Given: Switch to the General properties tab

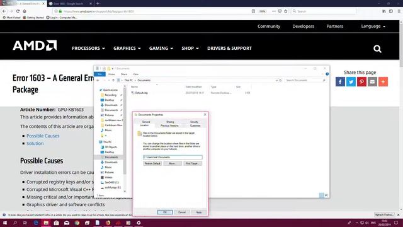Looking at the screenshot, I should (145, 122).
